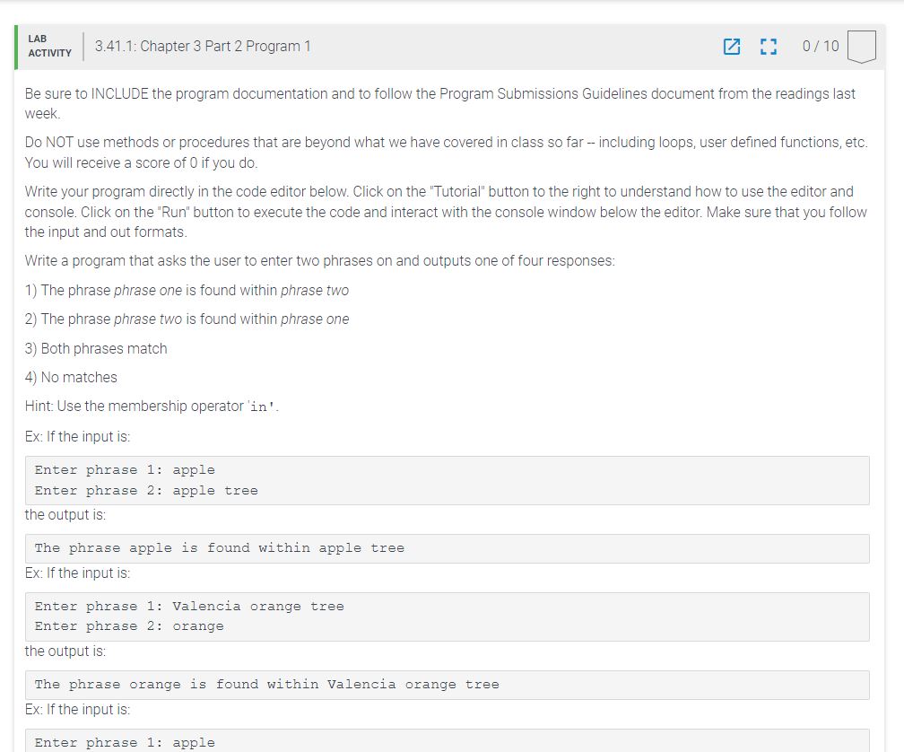Select the No matches list item
Screen dimensions: 904x752
click(x=71, y=377)
